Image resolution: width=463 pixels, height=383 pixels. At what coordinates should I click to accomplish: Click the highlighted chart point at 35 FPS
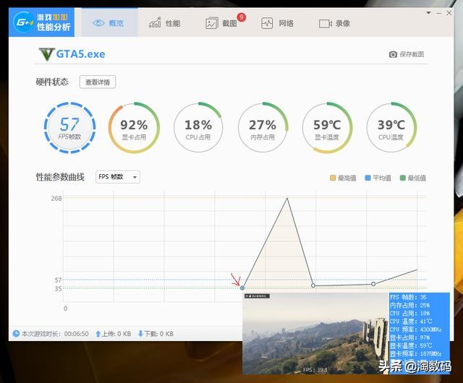click(242, 288)
